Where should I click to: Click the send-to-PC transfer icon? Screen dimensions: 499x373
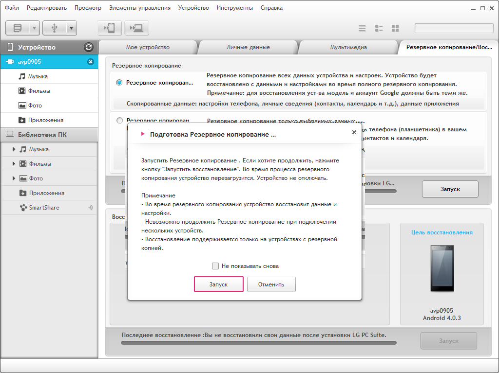136,28
